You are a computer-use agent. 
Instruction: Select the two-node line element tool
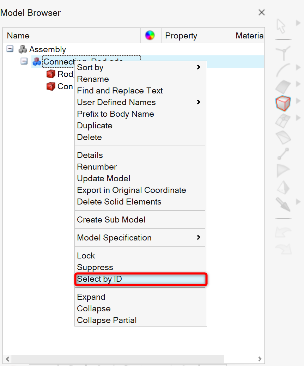pos(283,154)
